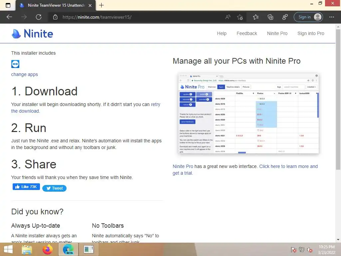
Task: Click the scrollbar down arrow
Action: point(338,240)
